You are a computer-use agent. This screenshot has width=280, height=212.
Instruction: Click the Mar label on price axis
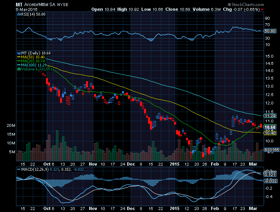pos(253,164)
